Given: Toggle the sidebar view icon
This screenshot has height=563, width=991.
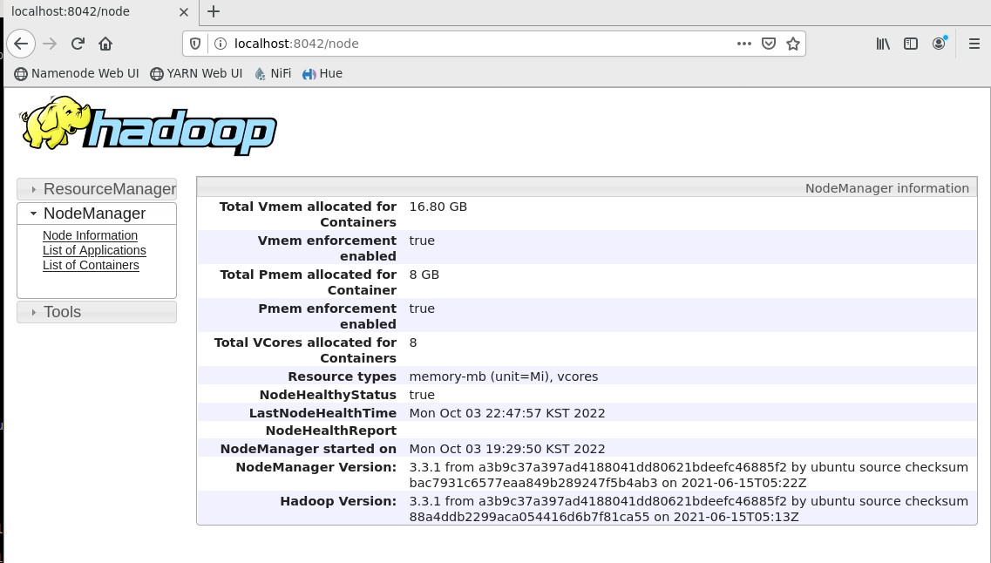Looking at the screenshot, I should (x=911, y=44).
